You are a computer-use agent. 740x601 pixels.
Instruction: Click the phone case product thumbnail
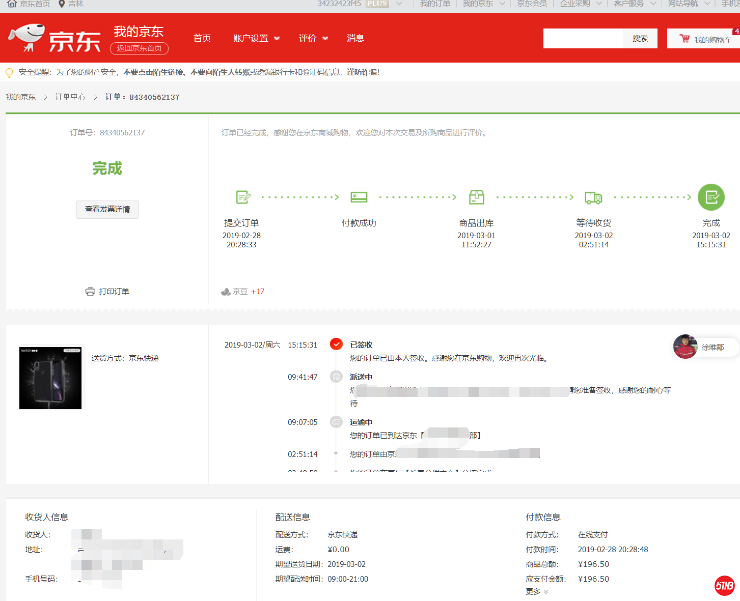point(50,378)
